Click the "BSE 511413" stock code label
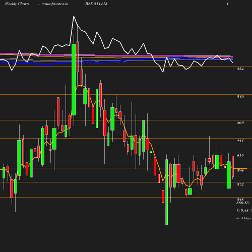Image resolution: width=252 pixels, height=252 pixels. pyautogui.click(x=96, y=4)
